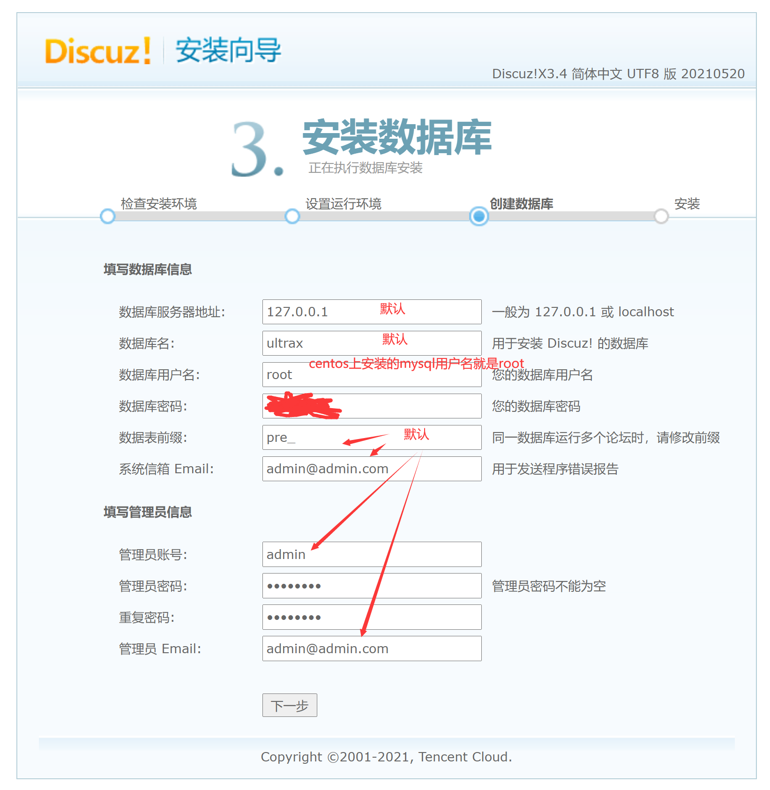Click the hint '您的数据库密码'
Viewport: 770px width, 790px height.
[x=536, y=406]
